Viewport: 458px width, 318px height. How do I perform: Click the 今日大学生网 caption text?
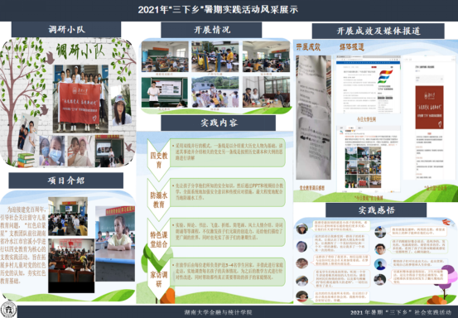click(366, 119)
